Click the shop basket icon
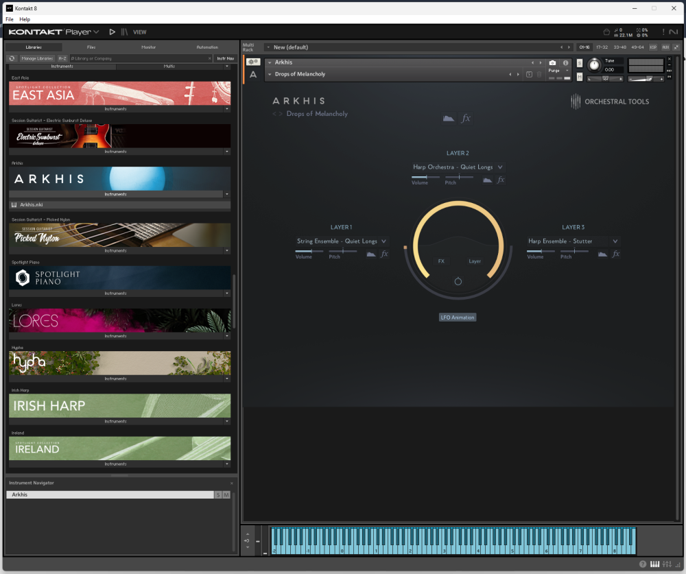 click(606, 32)
